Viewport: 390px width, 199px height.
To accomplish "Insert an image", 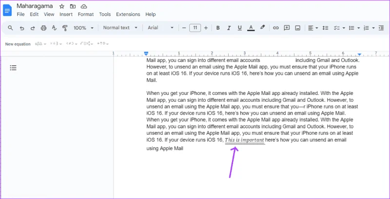I will [298, 28].
